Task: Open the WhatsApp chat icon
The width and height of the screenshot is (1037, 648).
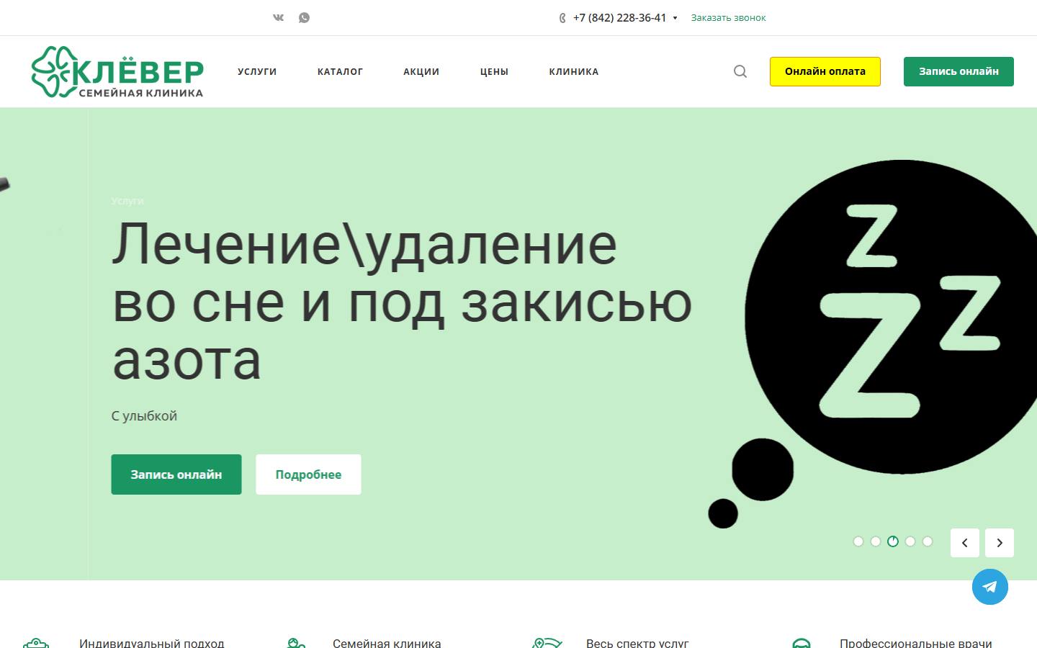Action: coord(304,17)
